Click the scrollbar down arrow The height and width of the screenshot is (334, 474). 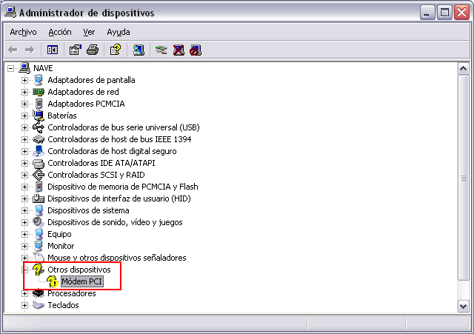coord(463,306)
